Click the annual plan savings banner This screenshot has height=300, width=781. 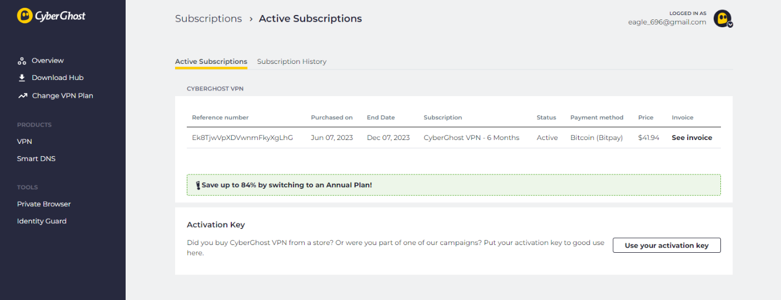pos(454,185)
